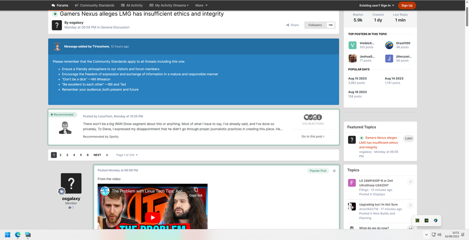469x240 pixels.
Task: Open osgalaxy username link beside post
Action: [71, 199]
